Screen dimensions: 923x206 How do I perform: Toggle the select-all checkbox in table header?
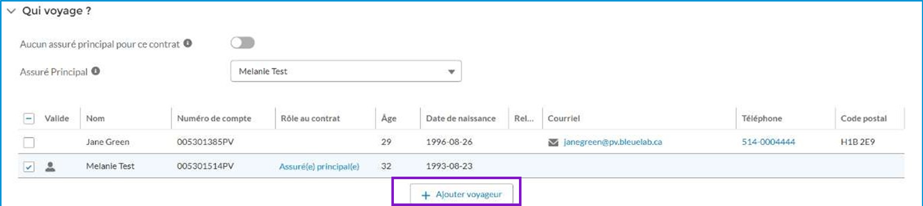tap(29, 118)
